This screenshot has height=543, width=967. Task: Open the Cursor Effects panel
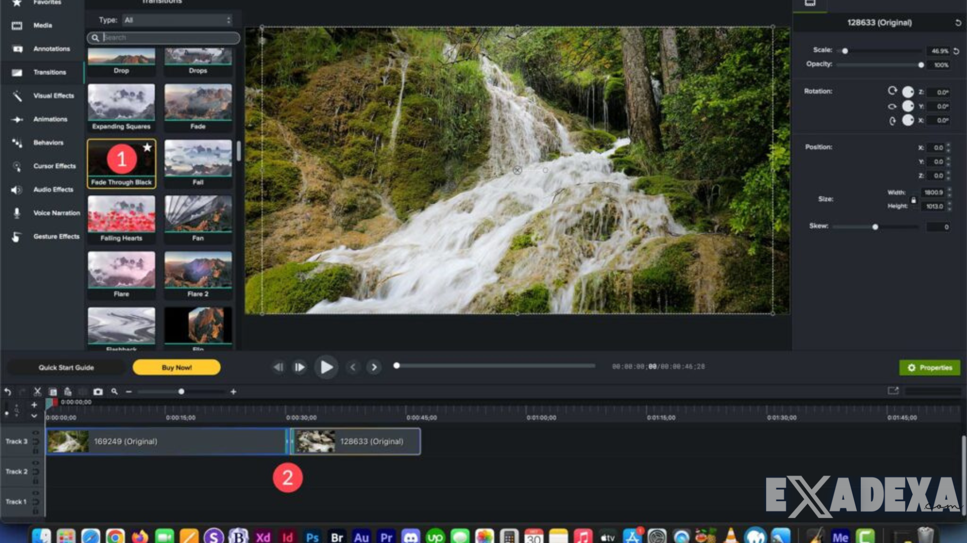pyautogui.click(x=54, y=166)
